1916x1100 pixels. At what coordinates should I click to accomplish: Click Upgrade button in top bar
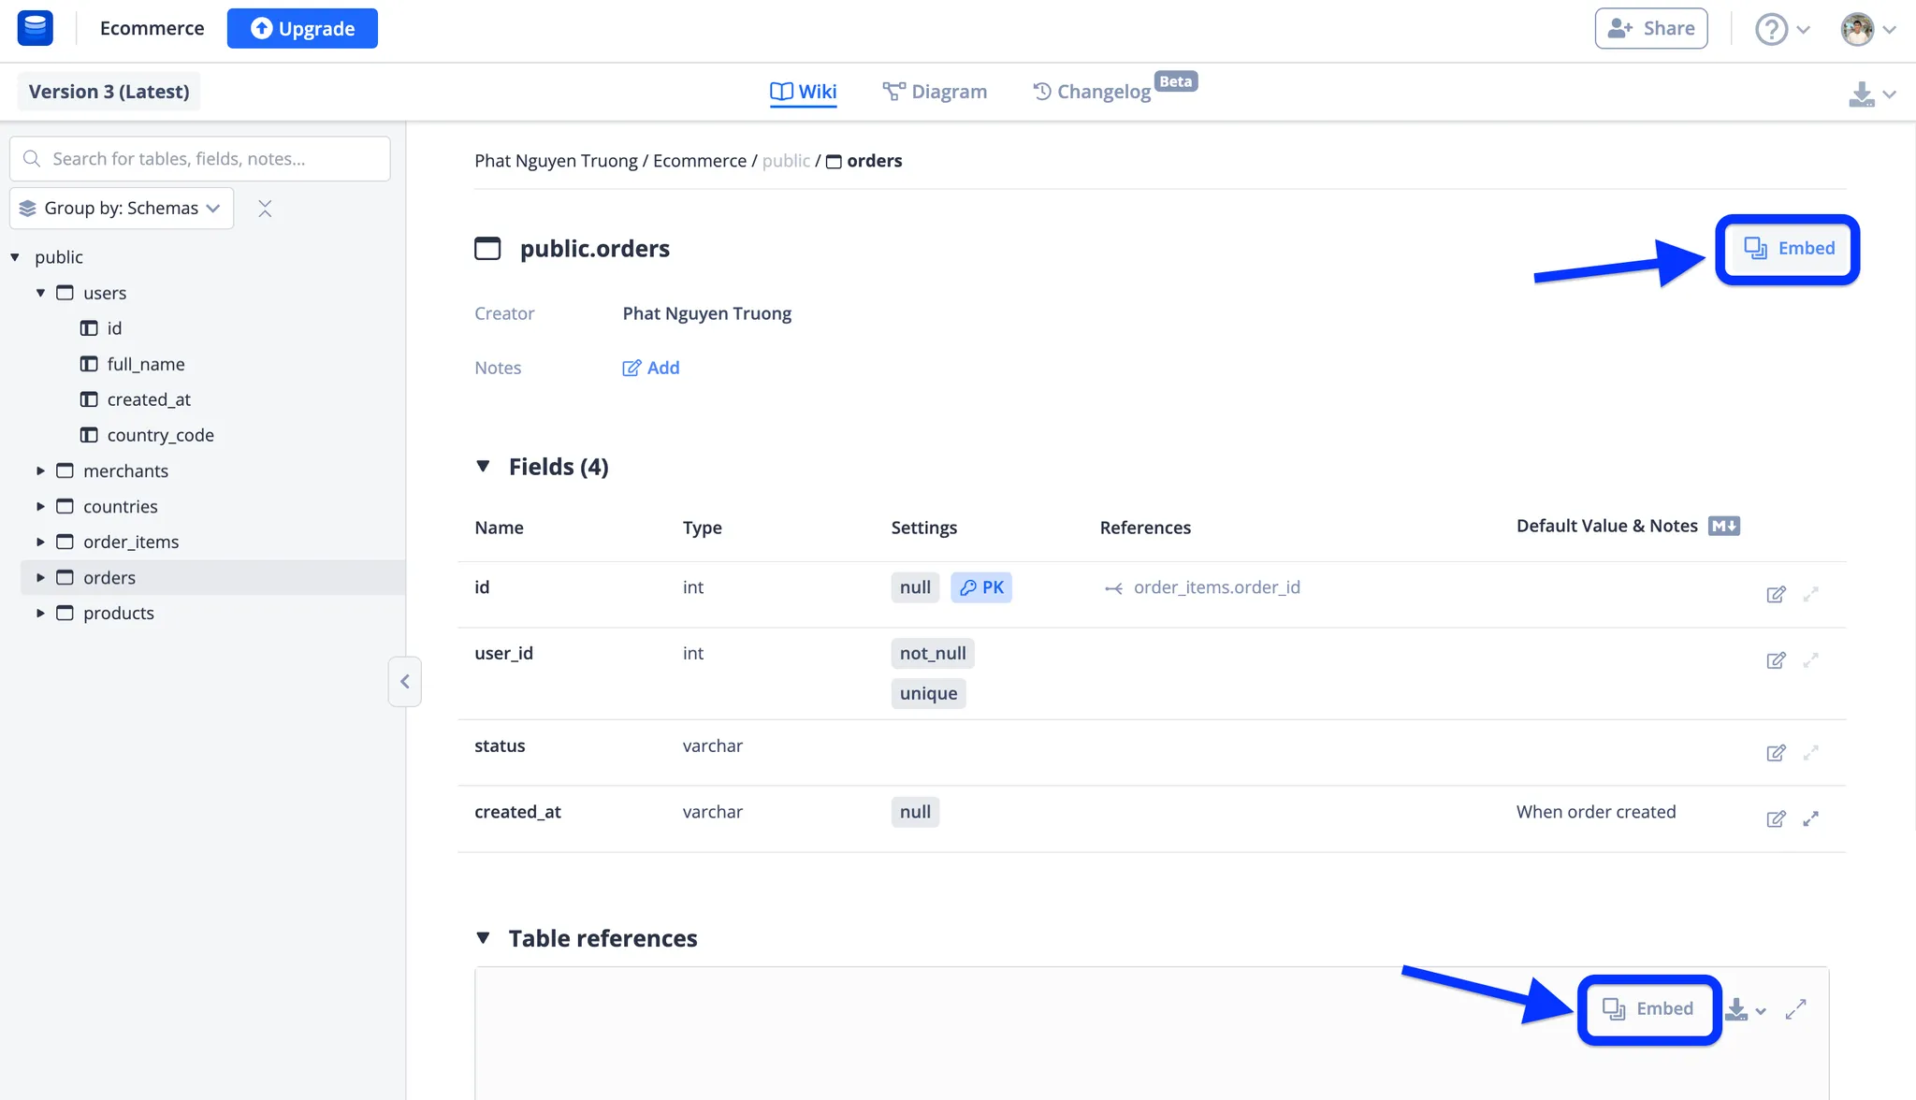[301, 29]
